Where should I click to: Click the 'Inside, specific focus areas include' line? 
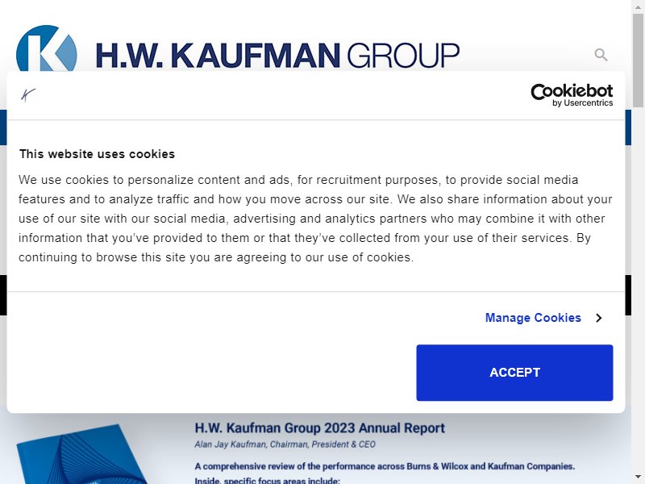[268, 480]
